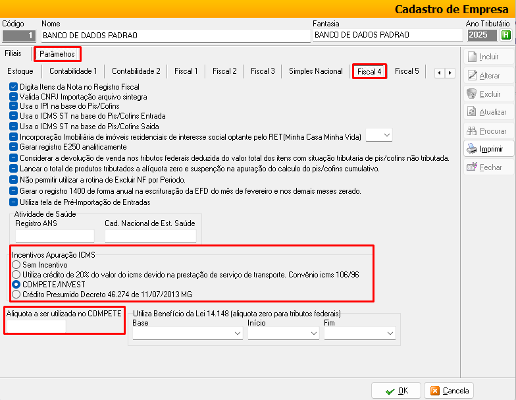Toggle Considerar a devolução de venda checkbox

click(13, 158)
